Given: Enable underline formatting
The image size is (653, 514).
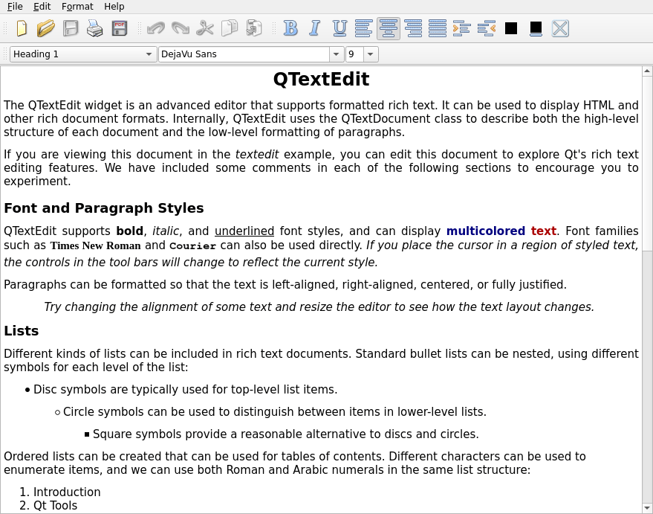Looking at the screenshot, I should coord(339,28).
